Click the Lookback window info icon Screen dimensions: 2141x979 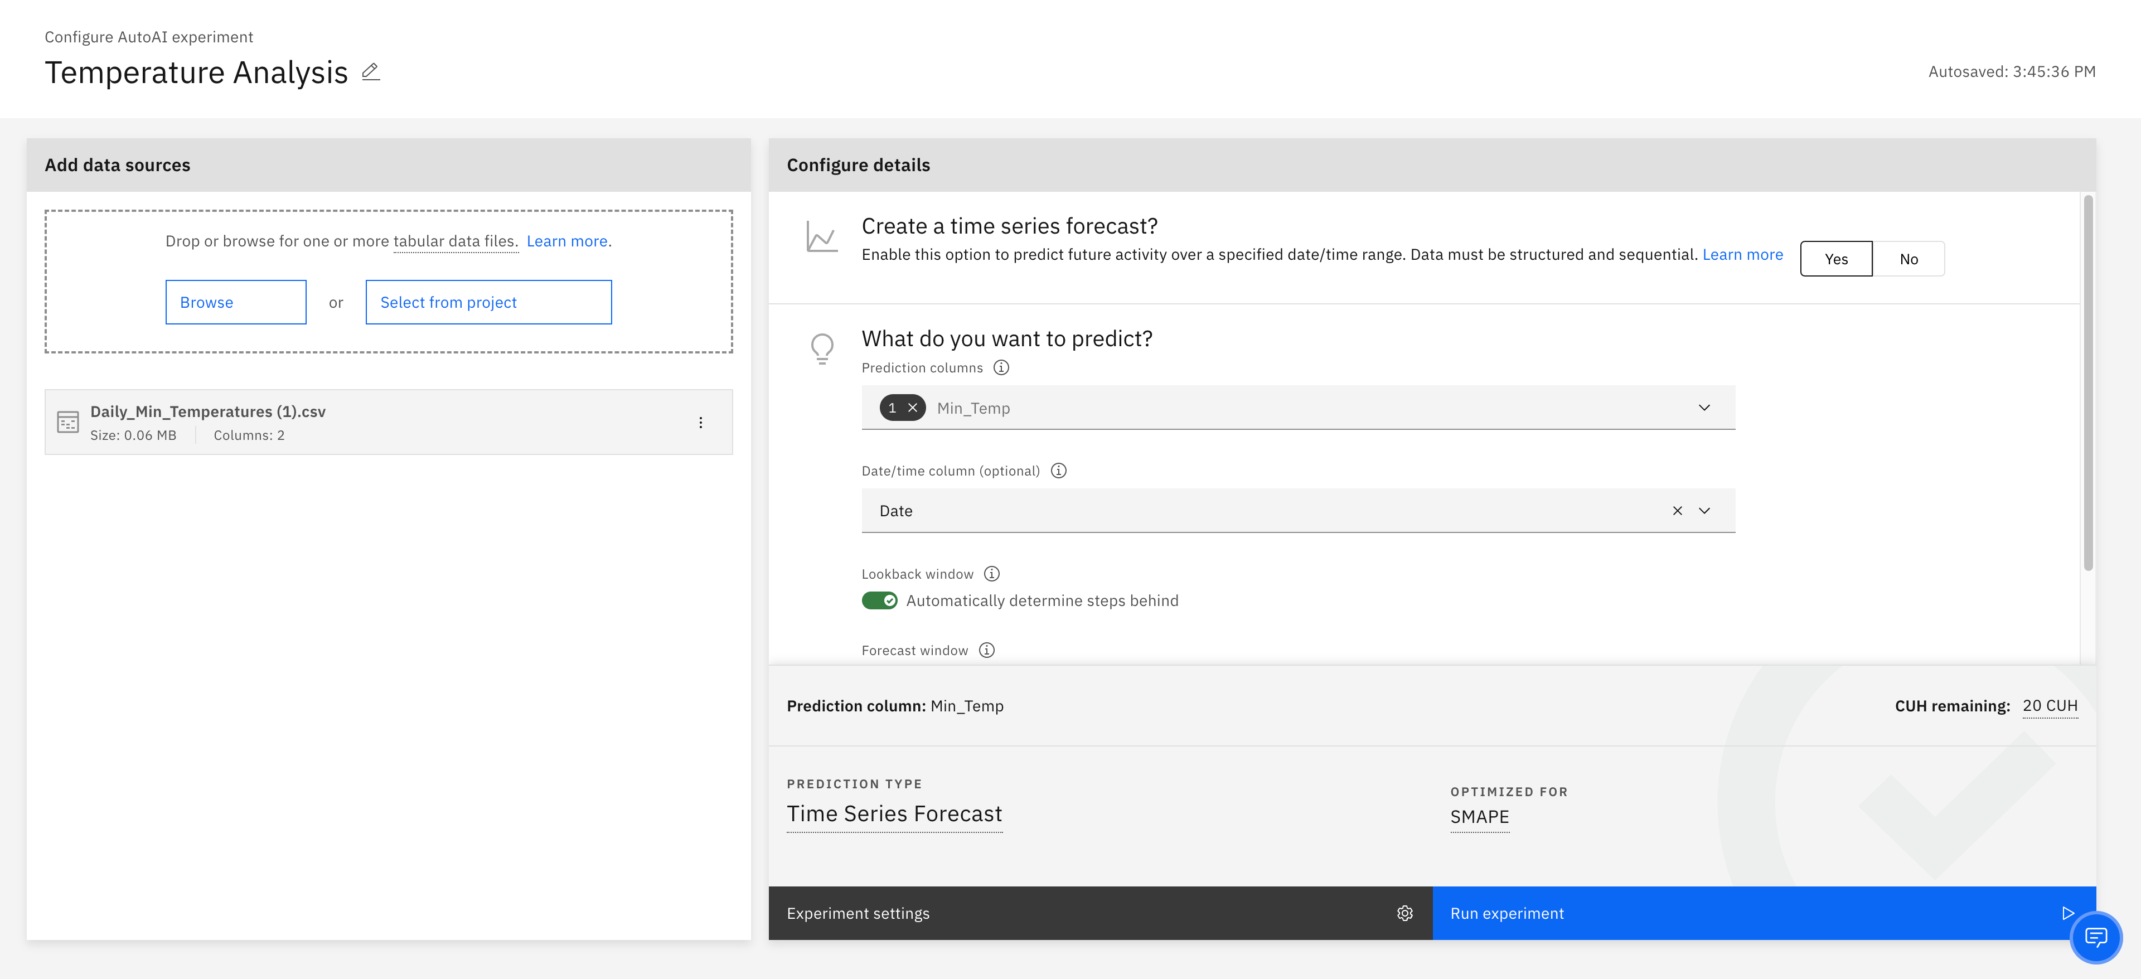point(991,574)
